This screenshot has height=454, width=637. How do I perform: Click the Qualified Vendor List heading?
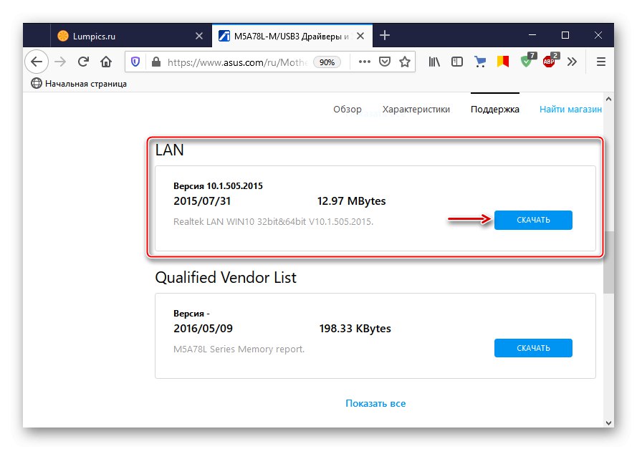point(226,278)
